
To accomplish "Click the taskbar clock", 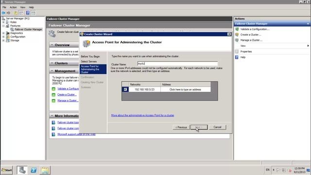I will pyautogui.click(x=299, y=170).
